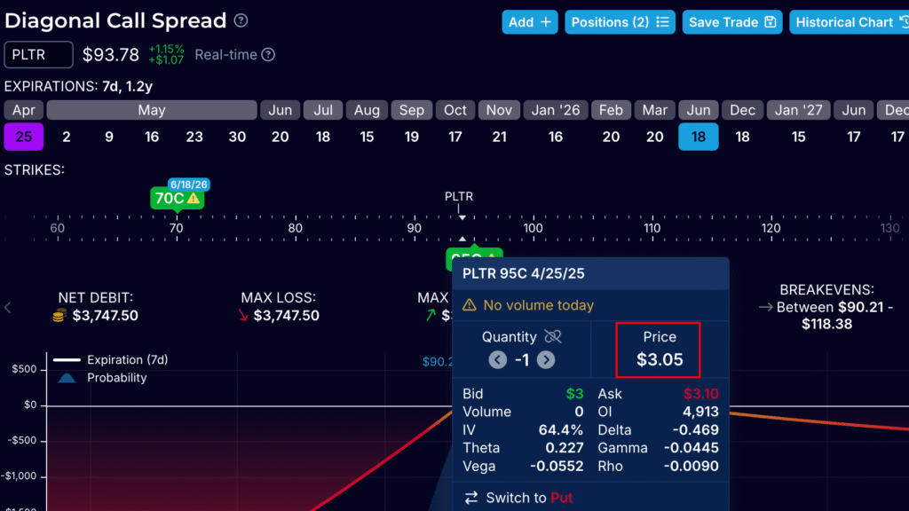
Task: Click the Gamma value -0.0445
Action: tap(691, 448)
